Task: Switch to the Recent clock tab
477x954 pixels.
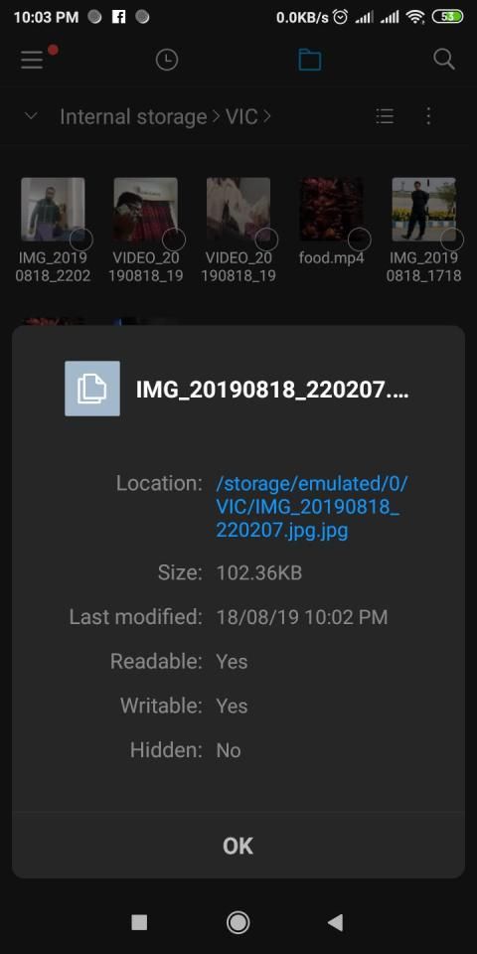Action: pyautogui.click(x=167, y=60)
